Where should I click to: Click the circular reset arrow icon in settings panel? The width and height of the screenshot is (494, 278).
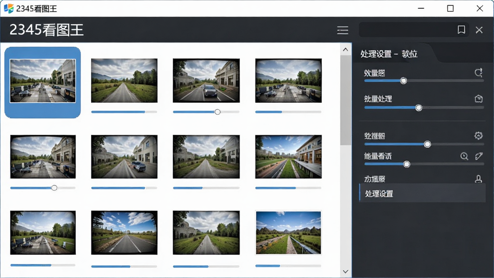tap(478, 73)
